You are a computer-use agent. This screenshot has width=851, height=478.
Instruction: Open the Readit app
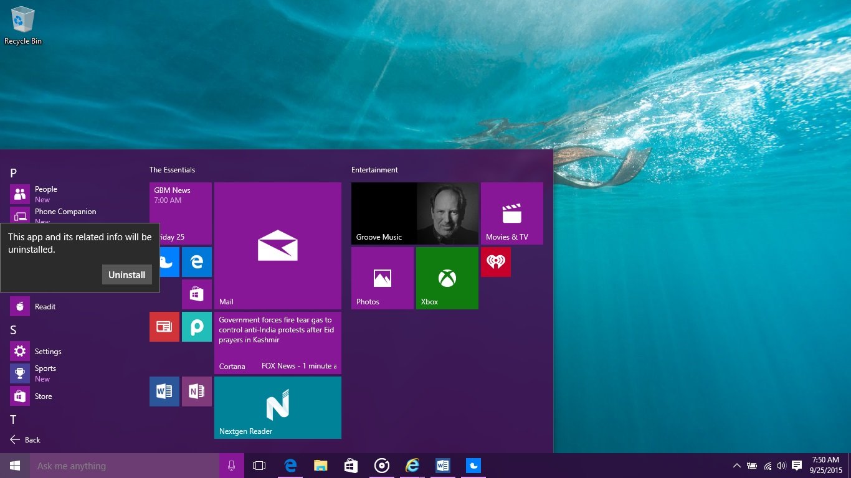pyautogui.click(x=75, y=306)
